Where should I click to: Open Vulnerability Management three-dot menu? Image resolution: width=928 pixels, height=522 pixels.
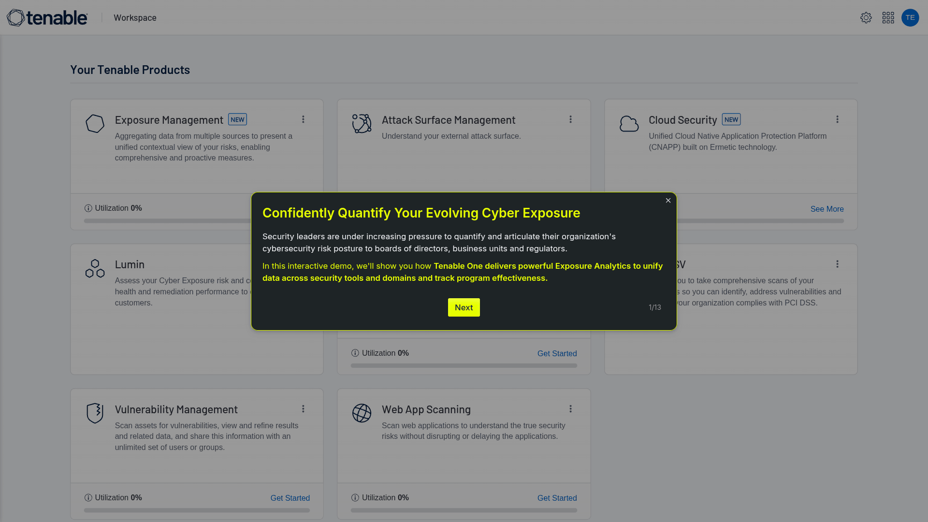(303, 409)
